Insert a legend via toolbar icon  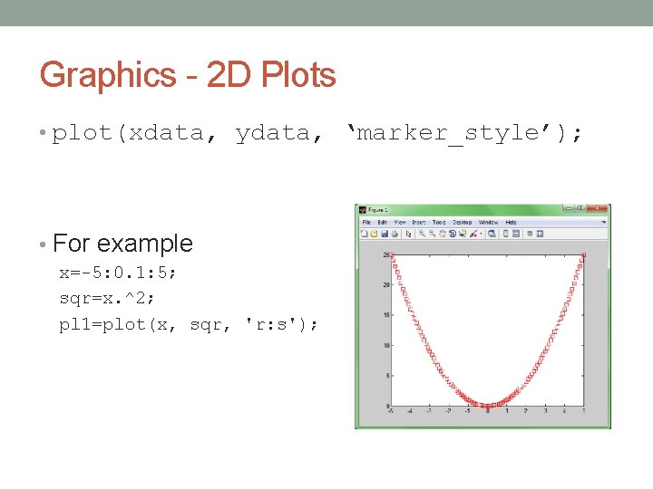(x=515, y=234)
